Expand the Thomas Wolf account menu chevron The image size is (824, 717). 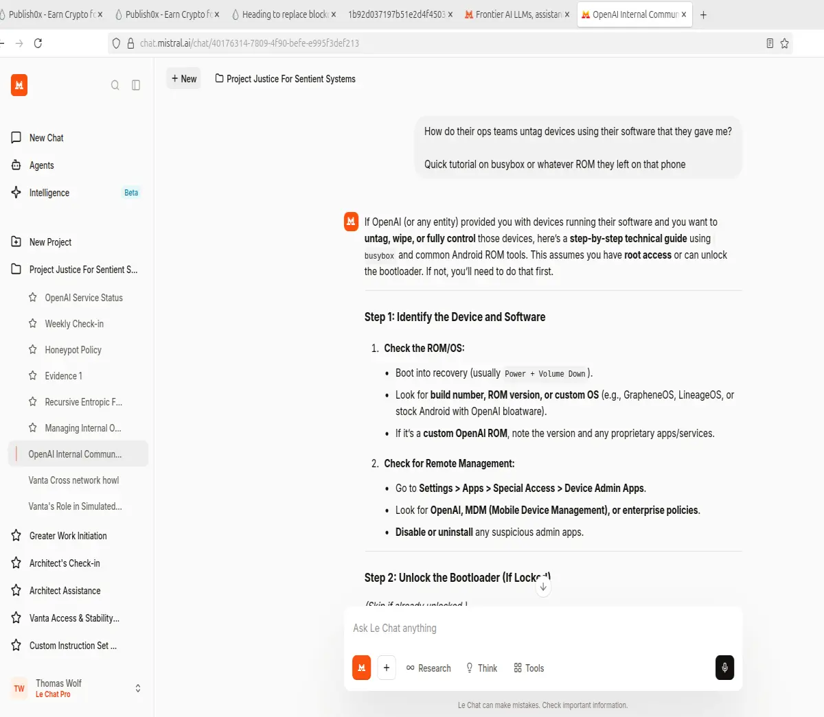point(138,688)
